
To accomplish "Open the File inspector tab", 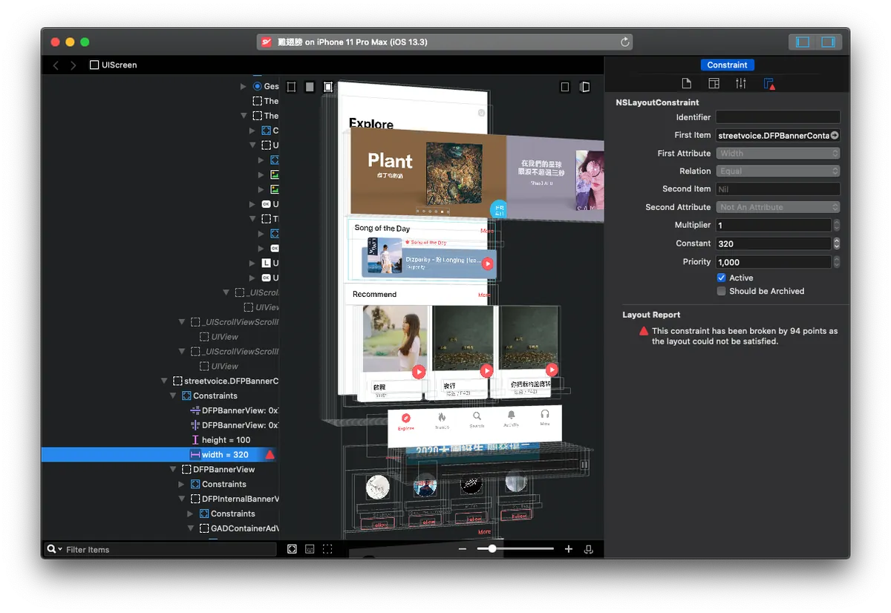I will coord(687,84).
